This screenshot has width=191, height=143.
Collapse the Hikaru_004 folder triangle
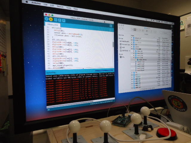[x=134, y=57]
